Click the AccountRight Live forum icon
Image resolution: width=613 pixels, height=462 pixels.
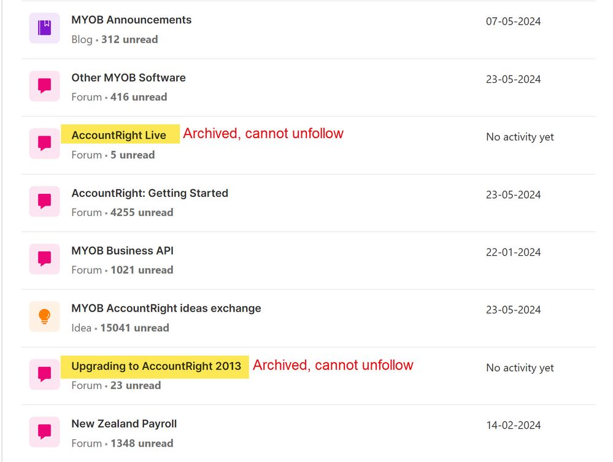44,144
